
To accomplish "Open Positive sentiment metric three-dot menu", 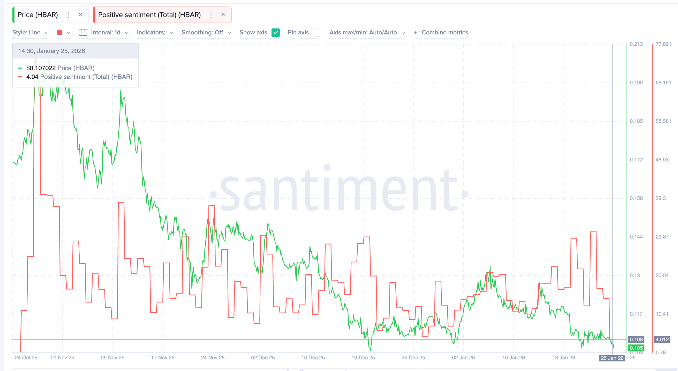I will [211, 15].
